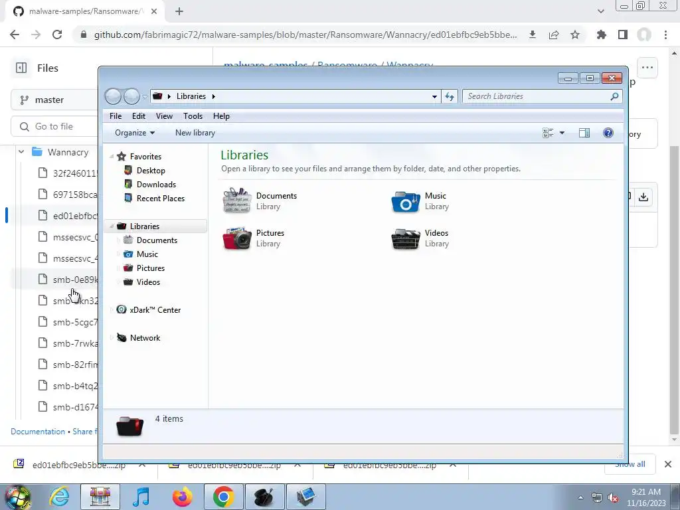Click the refresh button beside the address bar
The image size is (680, 510).
(x=450, y=96)
